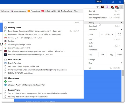Expand the Bookmarks submenu

click(x=104, y=30)
